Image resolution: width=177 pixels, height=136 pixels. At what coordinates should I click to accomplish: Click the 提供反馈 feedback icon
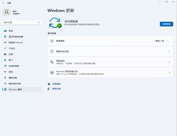point(49,89)
